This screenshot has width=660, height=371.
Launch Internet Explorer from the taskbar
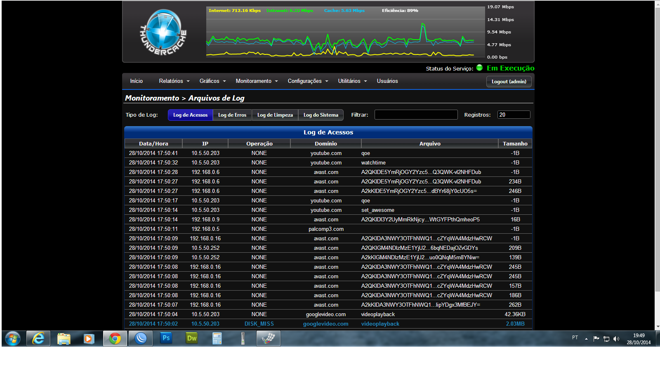click(x=38, y=339)
